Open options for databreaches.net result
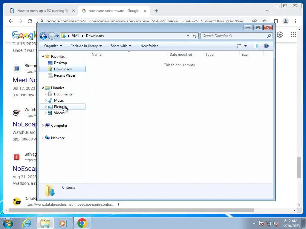 [118, 205]
